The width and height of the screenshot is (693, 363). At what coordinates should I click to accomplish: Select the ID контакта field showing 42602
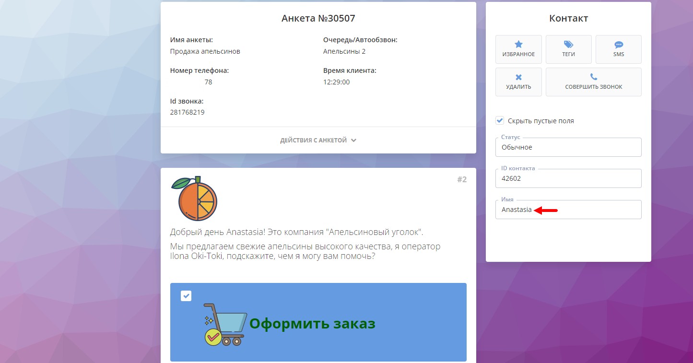(x=568, y=178)
